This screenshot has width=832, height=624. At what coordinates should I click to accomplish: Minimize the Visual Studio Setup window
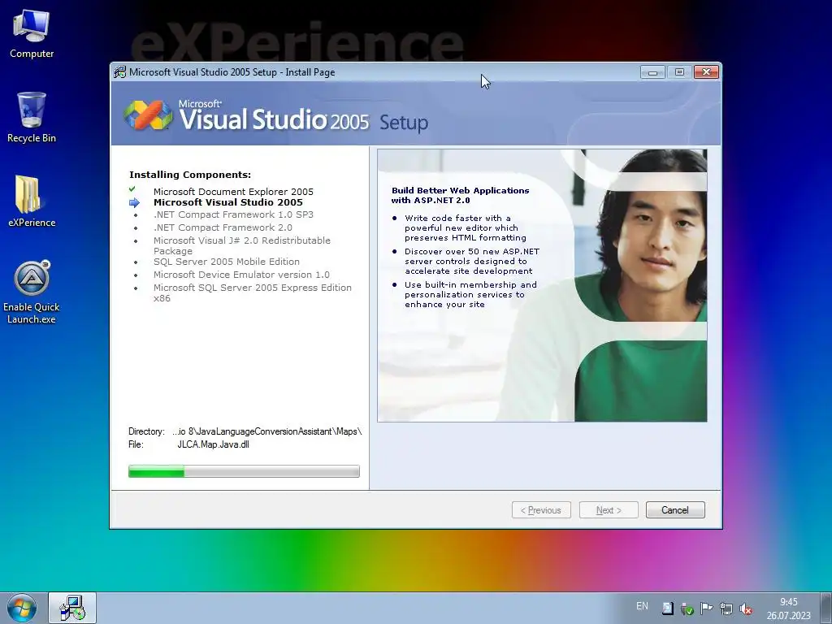652,72
